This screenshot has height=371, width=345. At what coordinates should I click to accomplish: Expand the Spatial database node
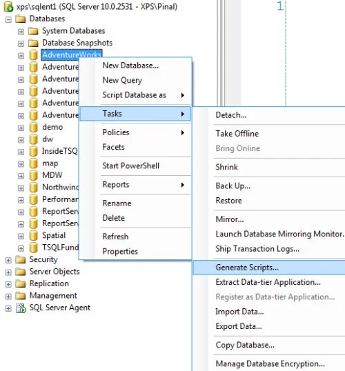[x=21, y=236]
